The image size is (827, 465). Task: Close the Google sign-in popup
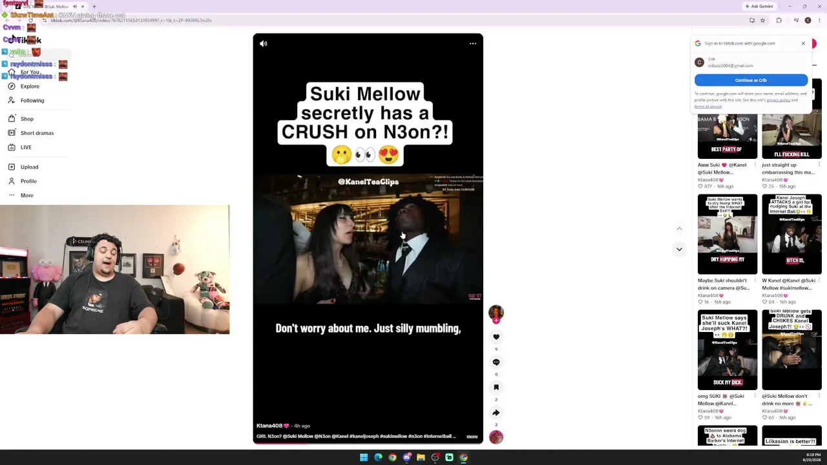point(803,43)
